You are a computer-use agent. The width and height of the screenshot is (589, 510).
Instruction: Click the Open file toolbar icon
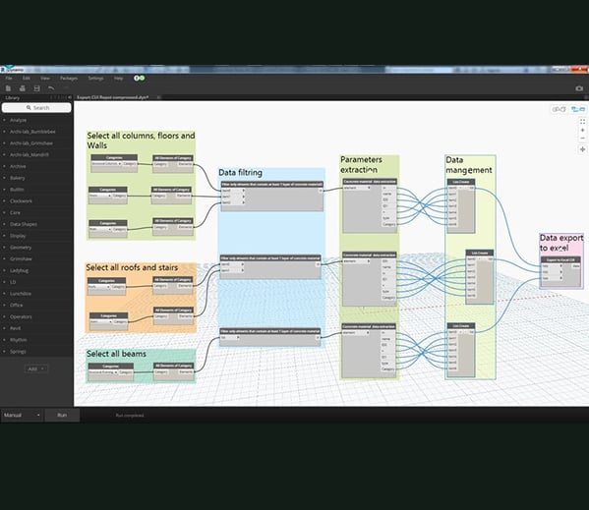pyautogui.click(x=23, y=88)
